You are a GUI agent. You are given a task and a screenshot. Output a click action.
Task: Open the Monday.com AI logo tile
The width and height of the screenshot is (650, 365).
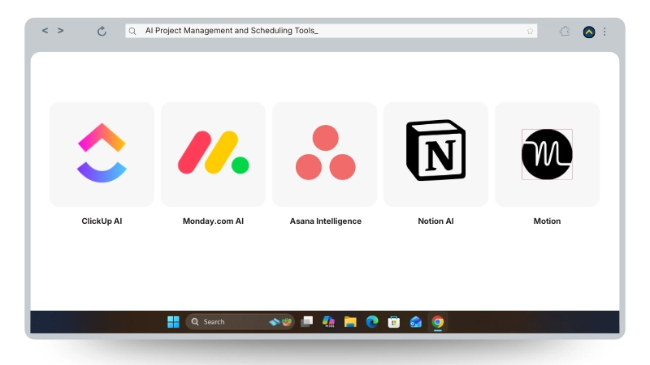(x=213, y=154)
